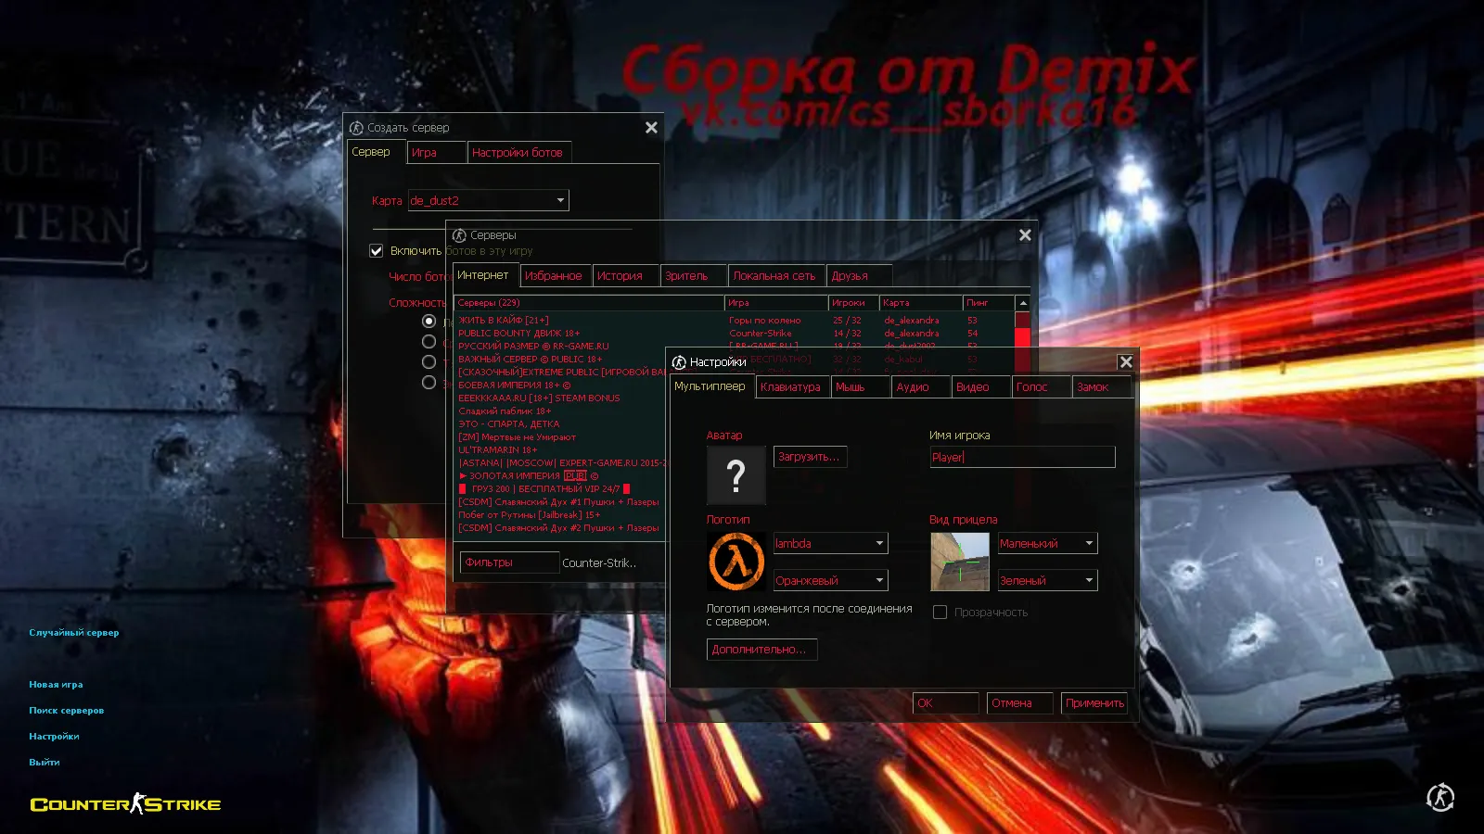This screenshot has width=1484, height=834.
Task: Open the Клавиатура settings tab
Action: 790,386
